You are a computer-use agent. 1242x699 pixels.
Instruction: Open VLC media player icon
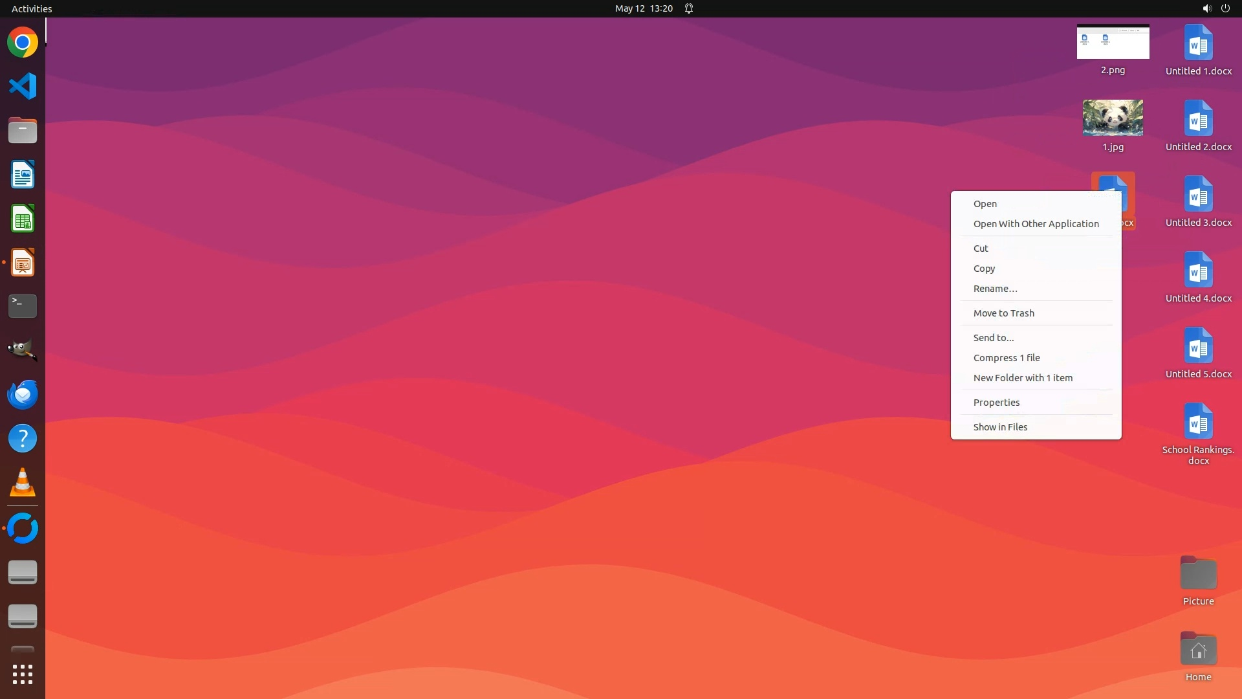(23, 483)
